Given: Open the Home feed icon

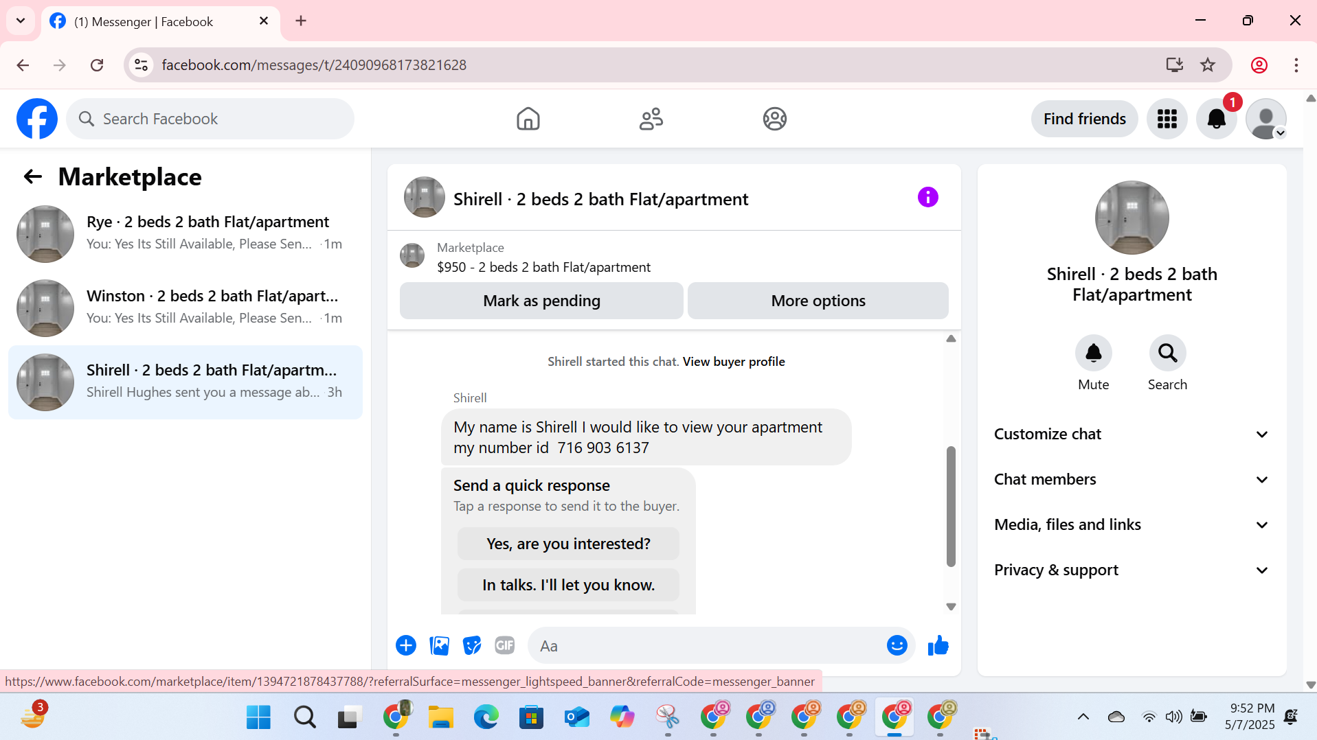Looking at the screenshot, I should point(528,119).
